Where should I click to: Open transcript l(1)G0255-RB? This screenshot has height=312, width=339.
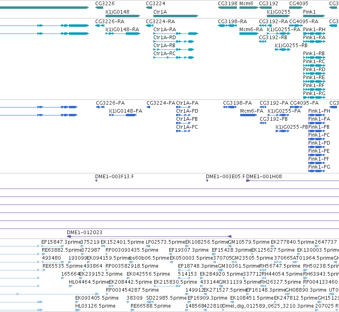291,46
